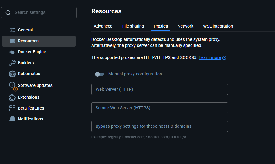Screen dimensions: 275x164
Task: Click the Secure Web Server (HTTPS) field
Action: (x=160, y=108)
